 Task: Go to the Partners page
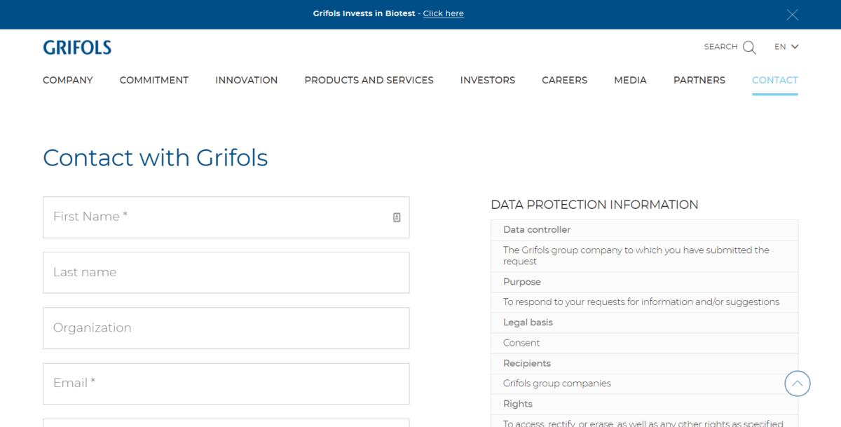point(699,80)
